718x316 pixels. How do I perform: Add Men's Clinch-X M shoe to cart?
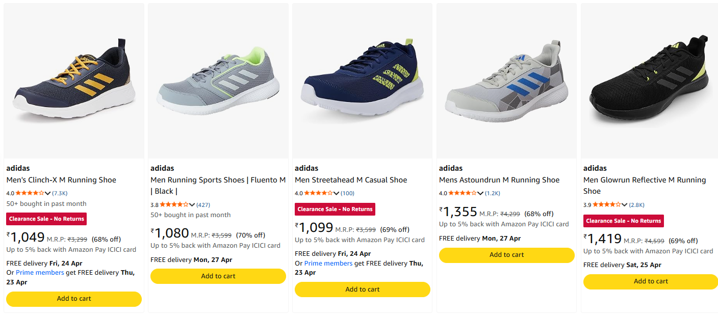[74, 299]
